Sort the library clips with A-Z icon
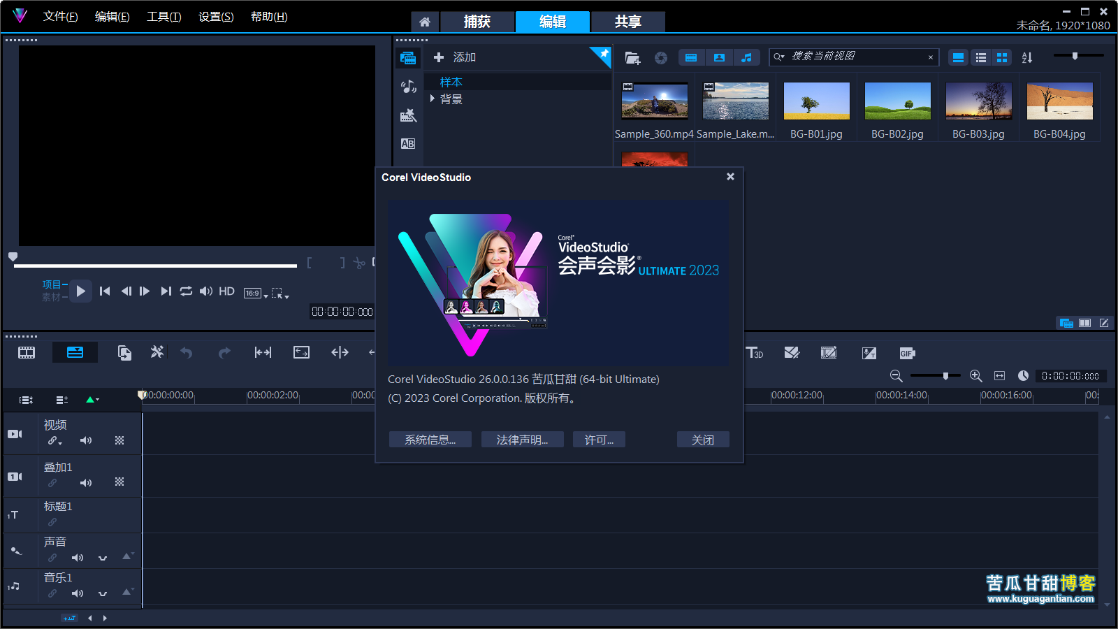Screen dimensions: 1118x629 (1027, 58)
